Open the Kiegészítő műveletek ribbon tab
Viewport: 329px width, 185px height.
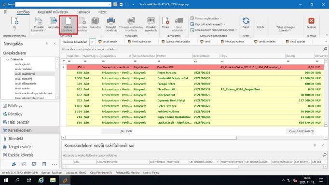tap(53, 12)
